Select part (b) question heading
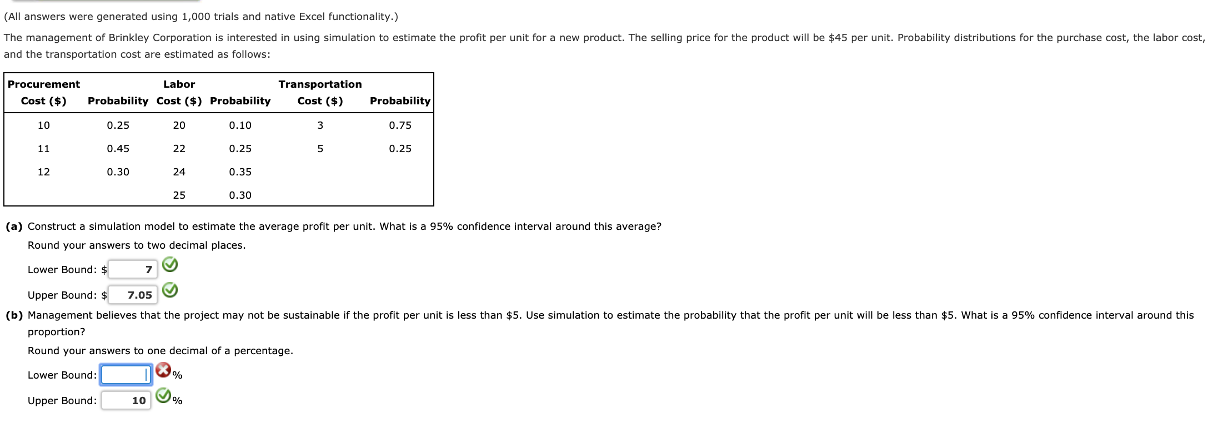 [x=14, y=314]
